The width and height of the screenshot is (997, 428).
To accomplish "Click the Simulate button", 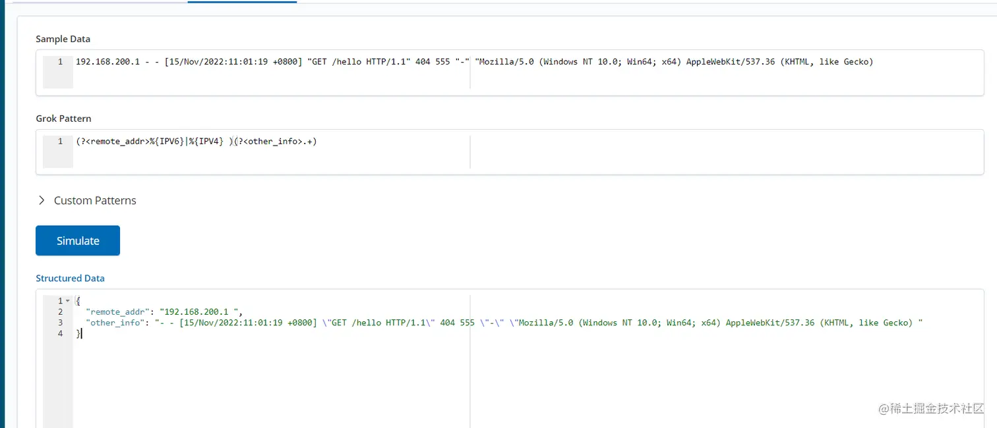I will (78, 240).
